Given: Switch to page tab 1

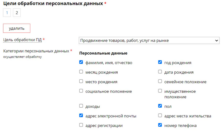Looking at the screenshot, I should pos(7,13).
